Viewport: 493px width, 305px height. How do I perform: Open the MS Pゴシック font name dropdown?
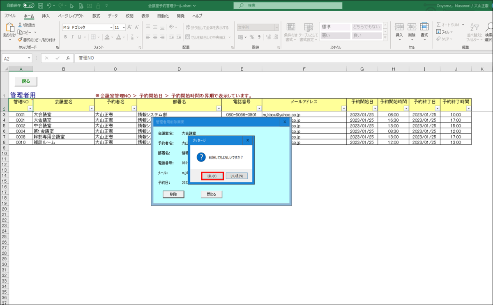click(x=111, y=27)
